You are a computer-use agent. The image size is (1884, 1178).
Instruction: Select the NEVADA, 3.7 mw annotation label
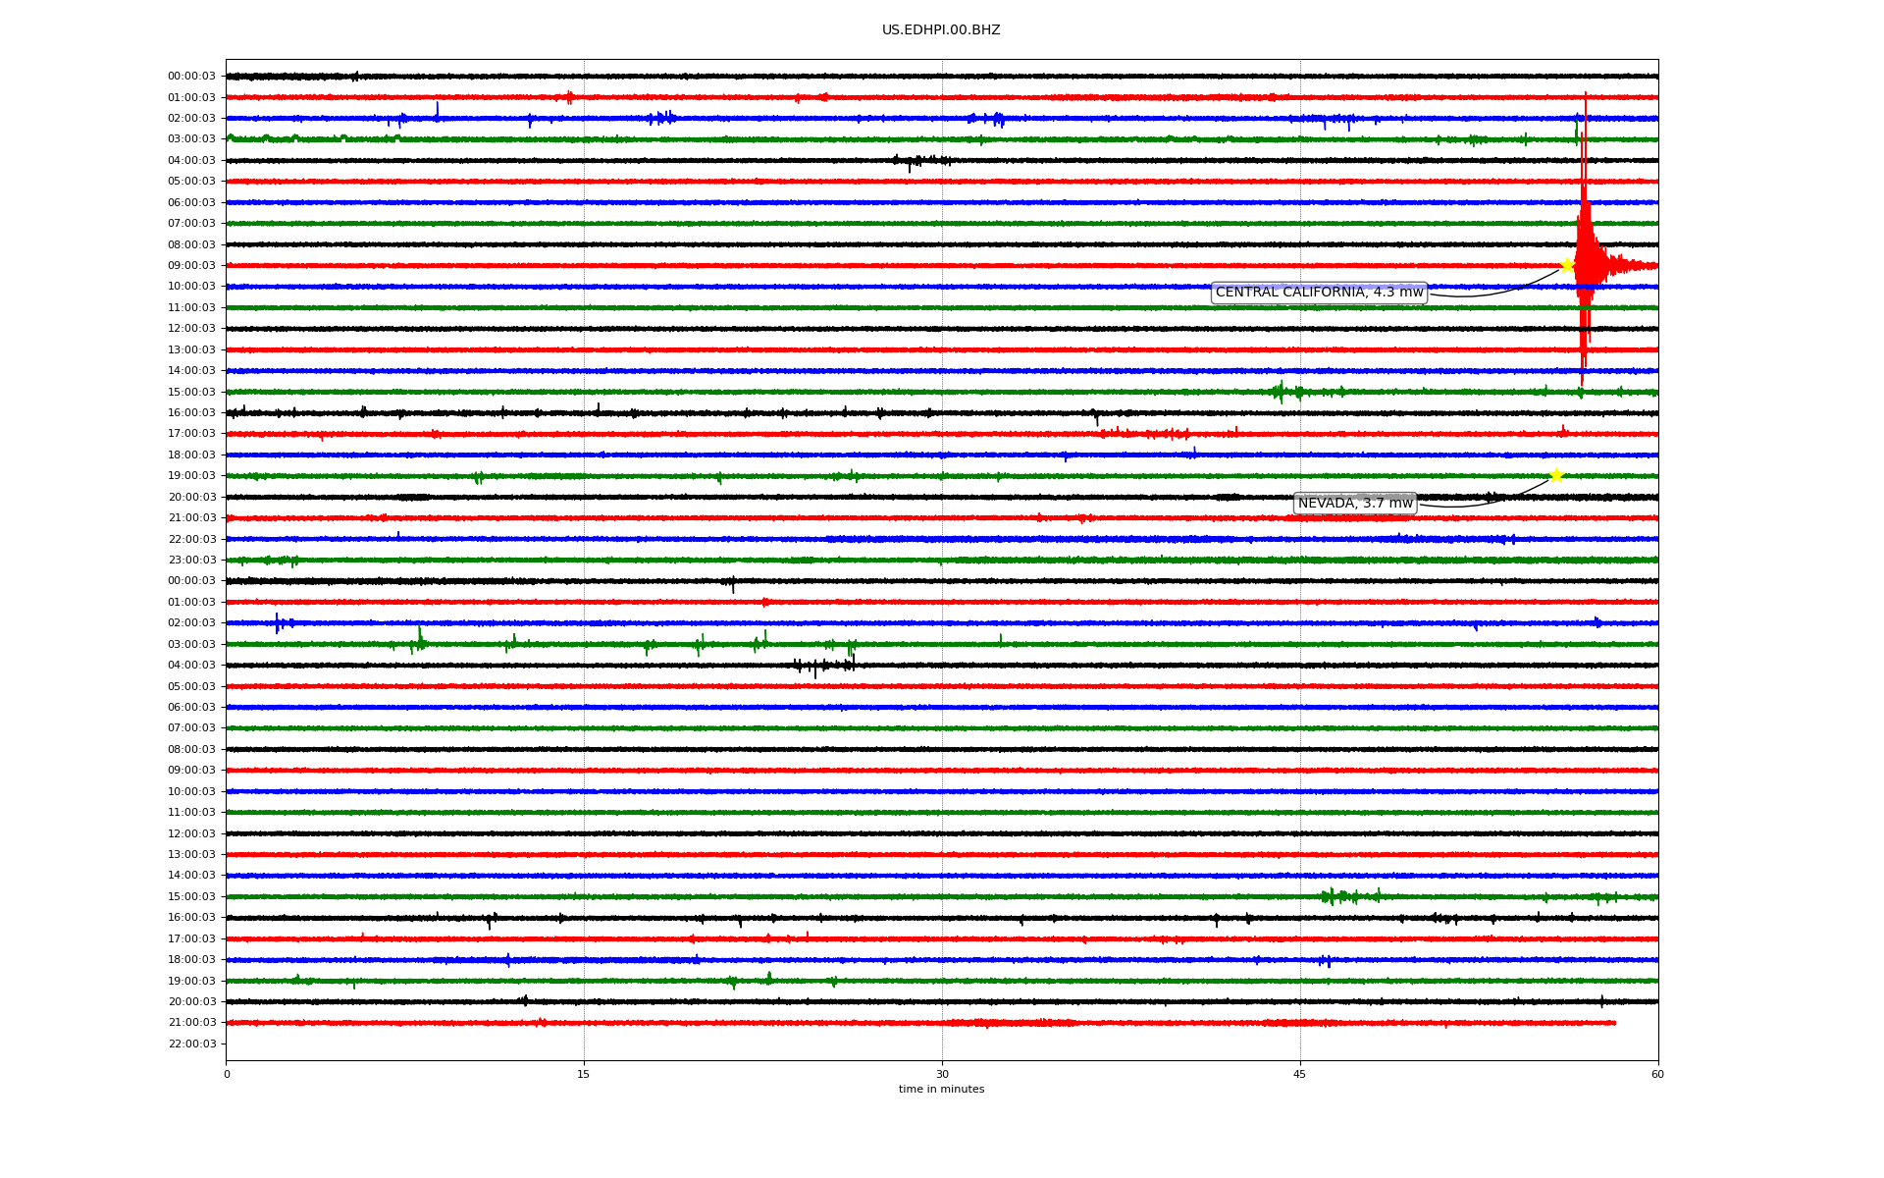(1355, 504)
